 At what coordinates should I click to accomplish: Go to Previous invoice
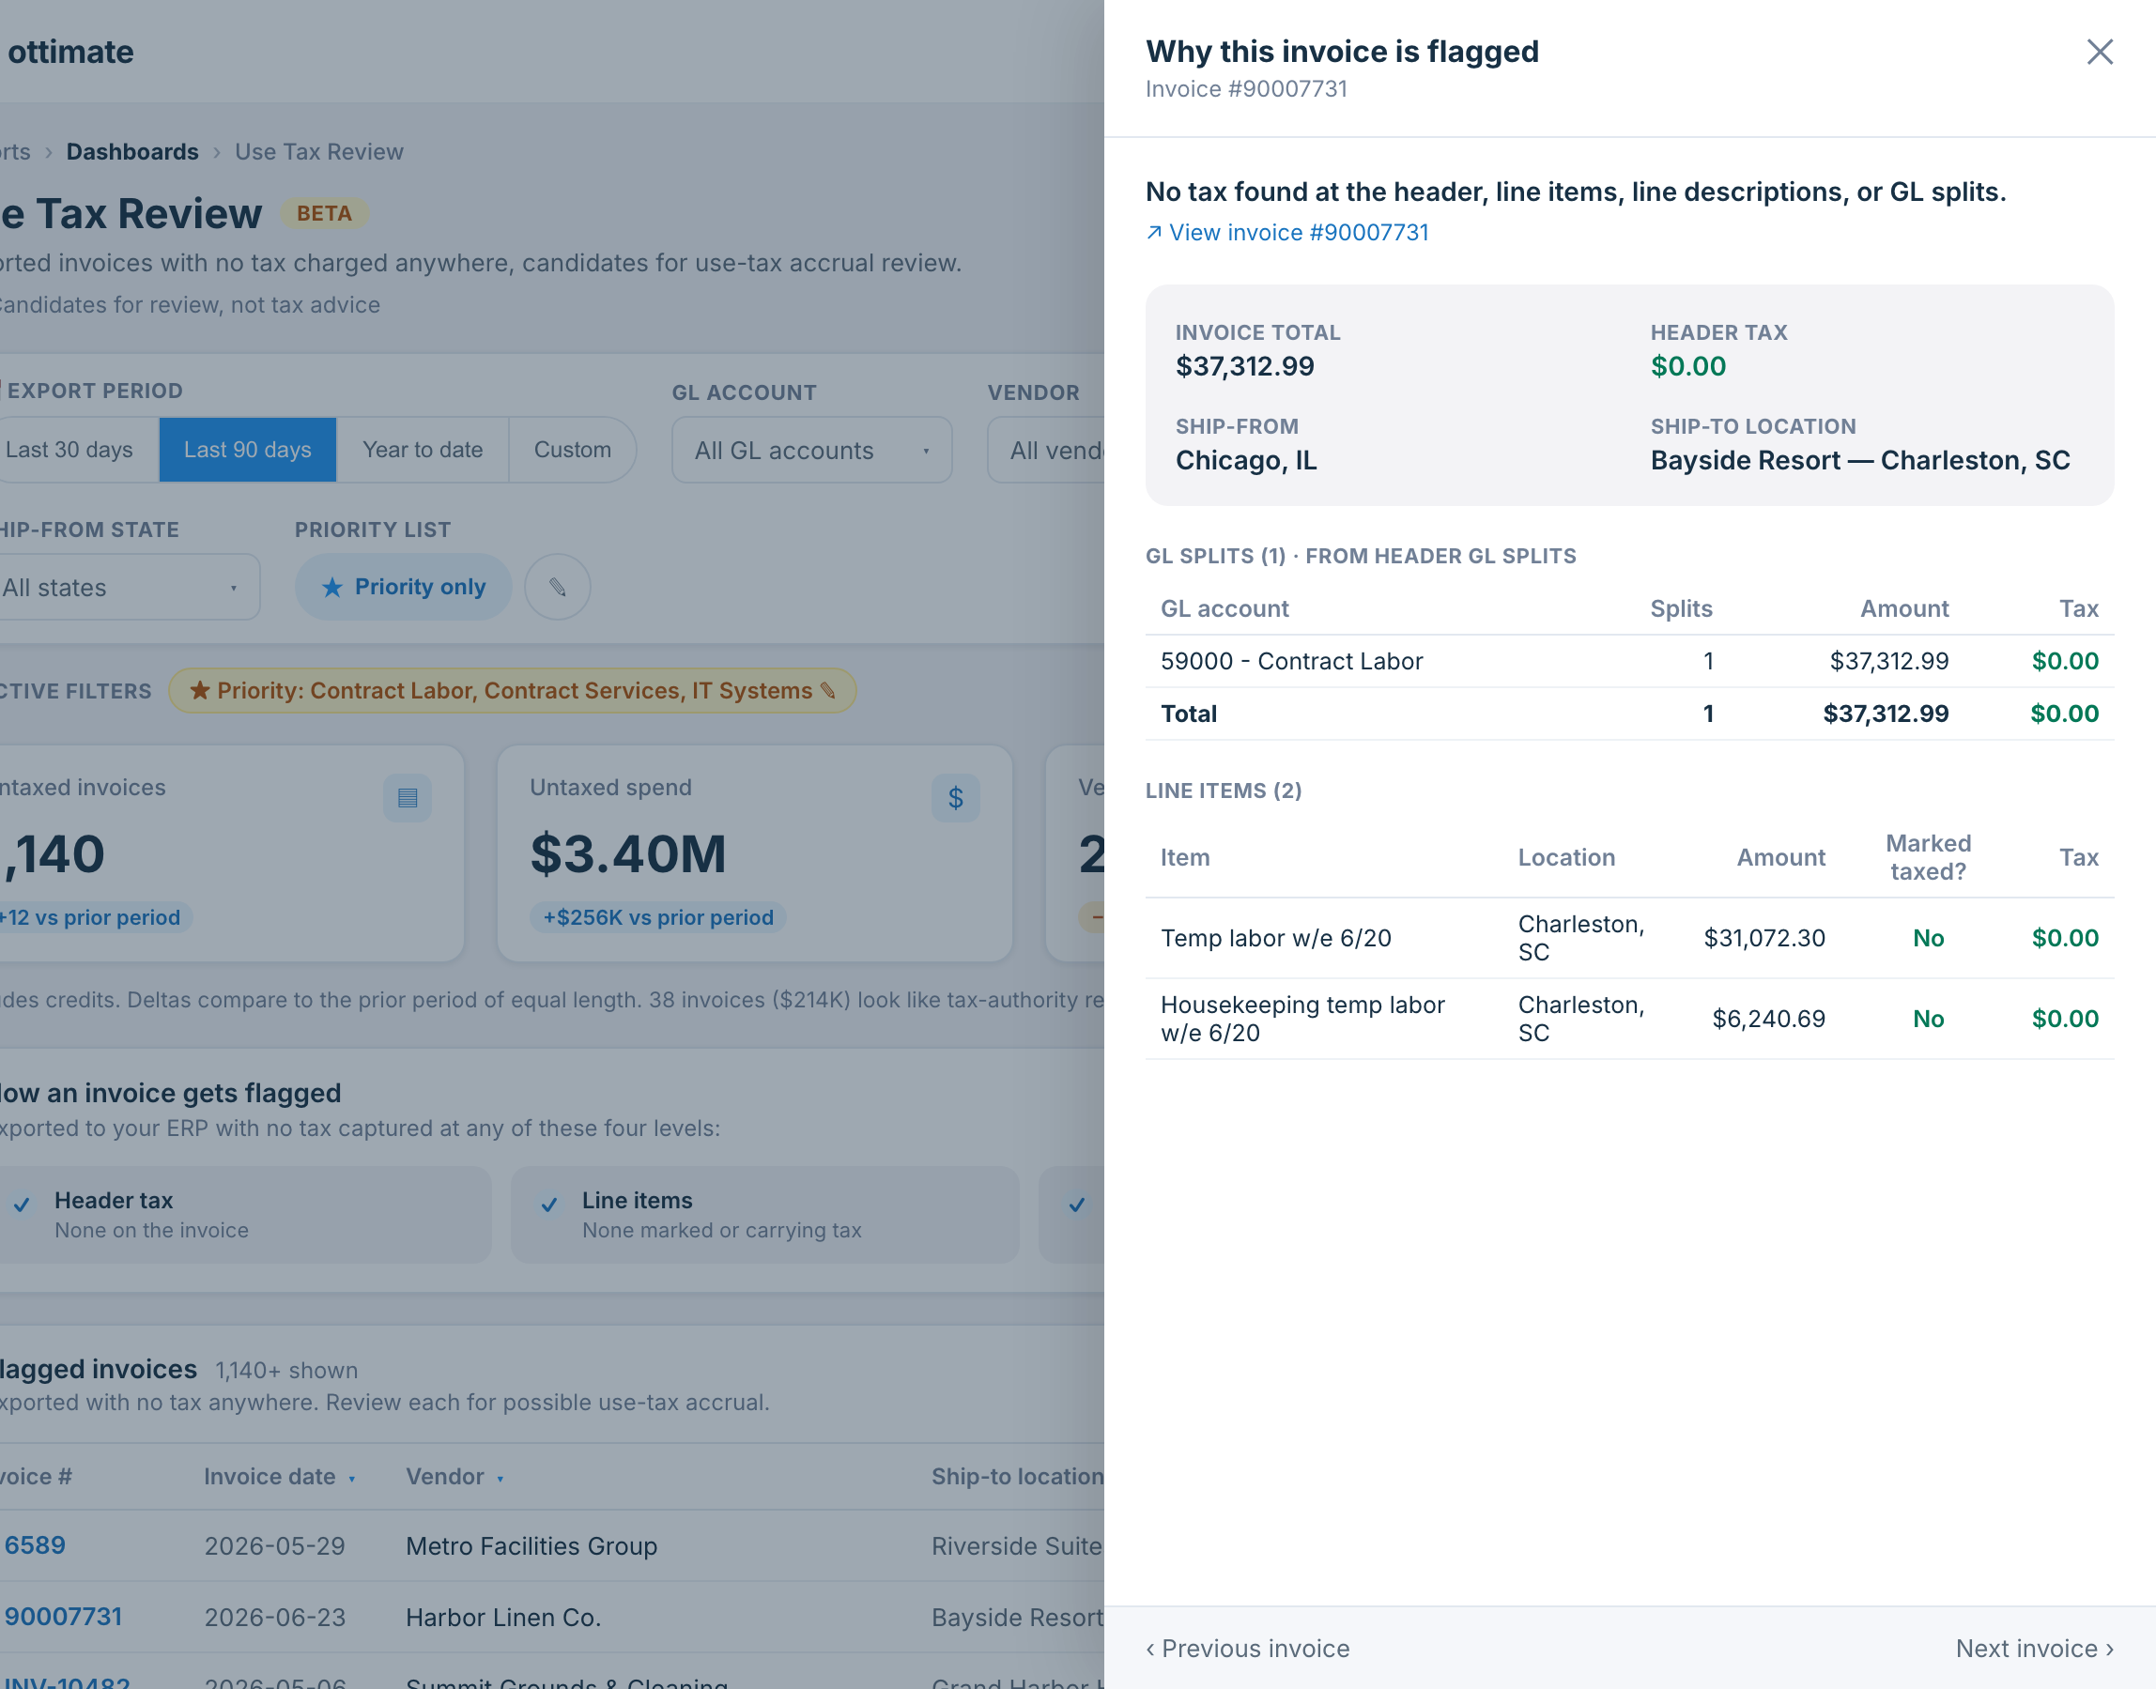click(1247, 1649)
